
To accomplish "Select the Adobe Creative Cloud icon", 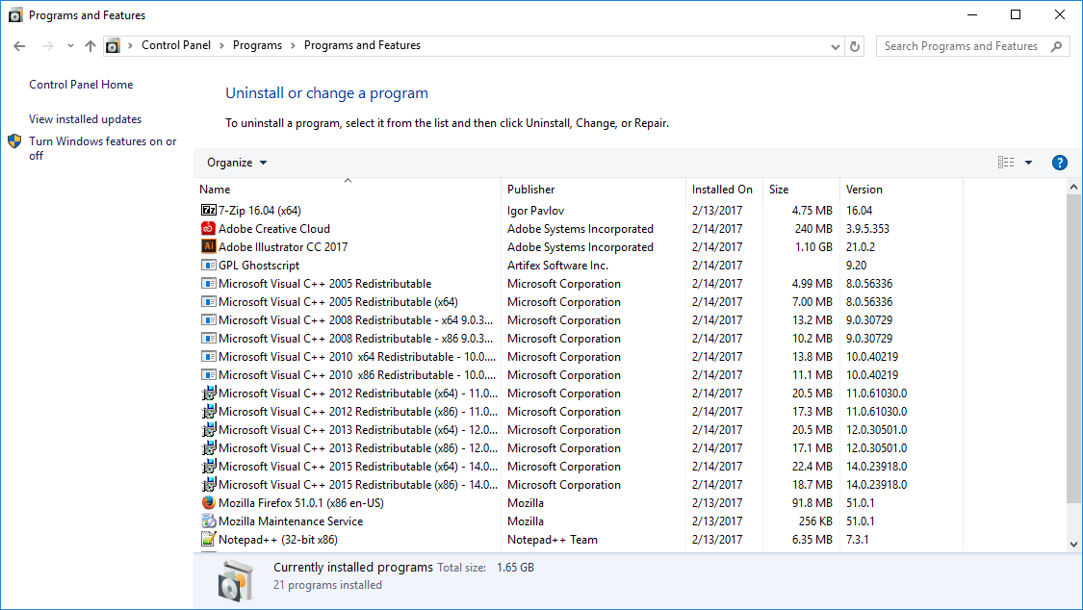I will pyautogui.click(x=209, y=229).
